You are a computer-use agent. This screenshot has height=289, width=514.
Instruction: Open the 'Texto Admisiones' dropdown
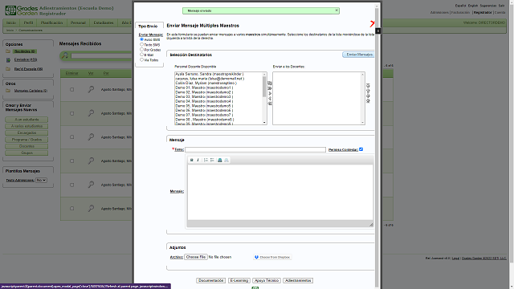[41, 180]
